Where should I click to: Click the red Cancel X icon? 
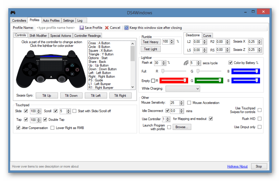point(107,28)
